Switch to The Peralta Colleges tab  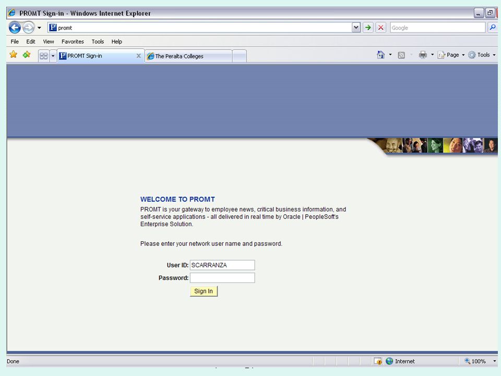188,56
